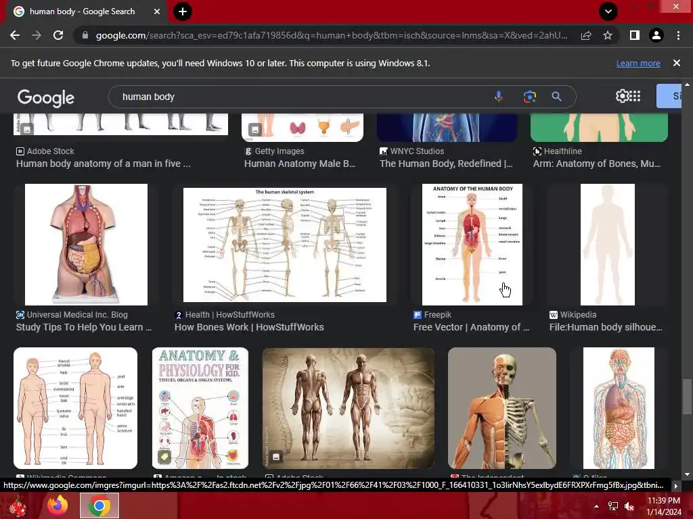Bookmark this page with the star icon
Screen dimensions: 693x519
pyautogui.click(x=608, y=35)
